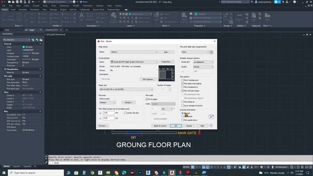Screen dimensions: 313x176
Task: Open Printer/plotter Name dropdown
Action: [x=134, y=62]
